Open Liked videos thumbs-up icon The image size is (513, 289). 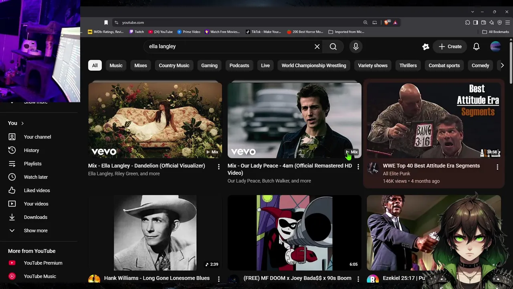pos(12,190)
